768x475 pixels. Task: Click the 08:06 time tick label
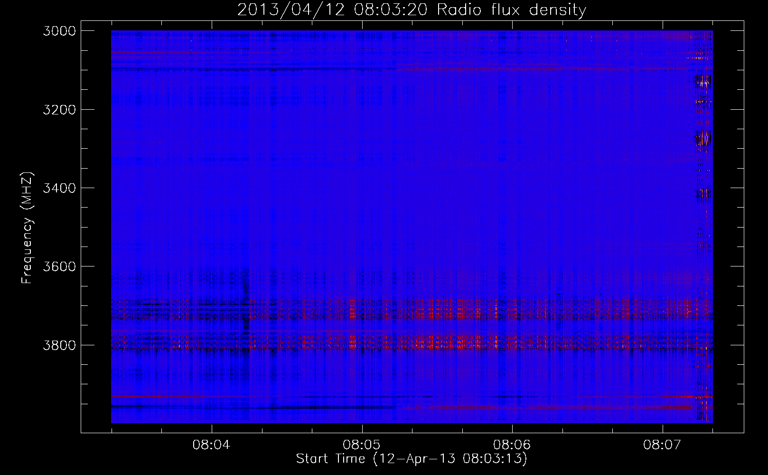(x=512, y=445)
